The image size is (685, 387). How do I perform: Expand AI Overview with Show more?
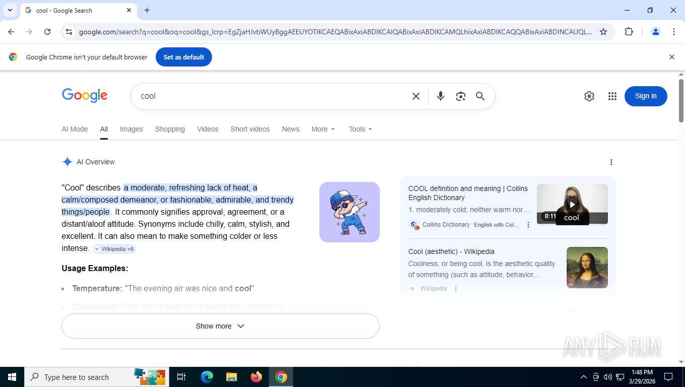click(220, 326)
